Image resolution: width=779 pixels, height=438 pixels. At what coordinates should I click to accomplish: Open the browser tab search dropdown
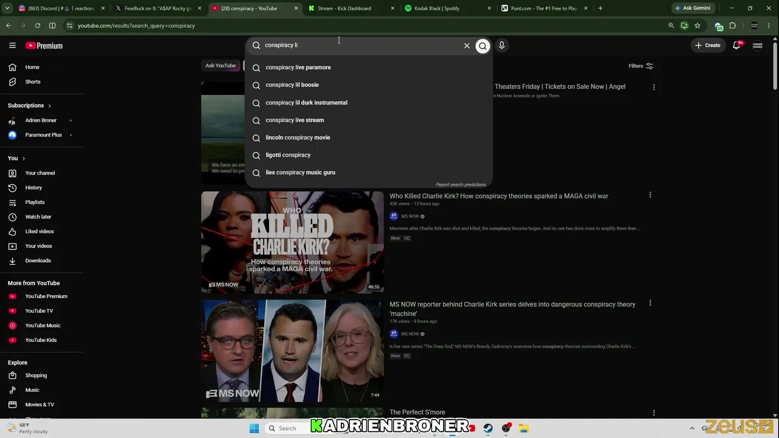coord(9,9)
